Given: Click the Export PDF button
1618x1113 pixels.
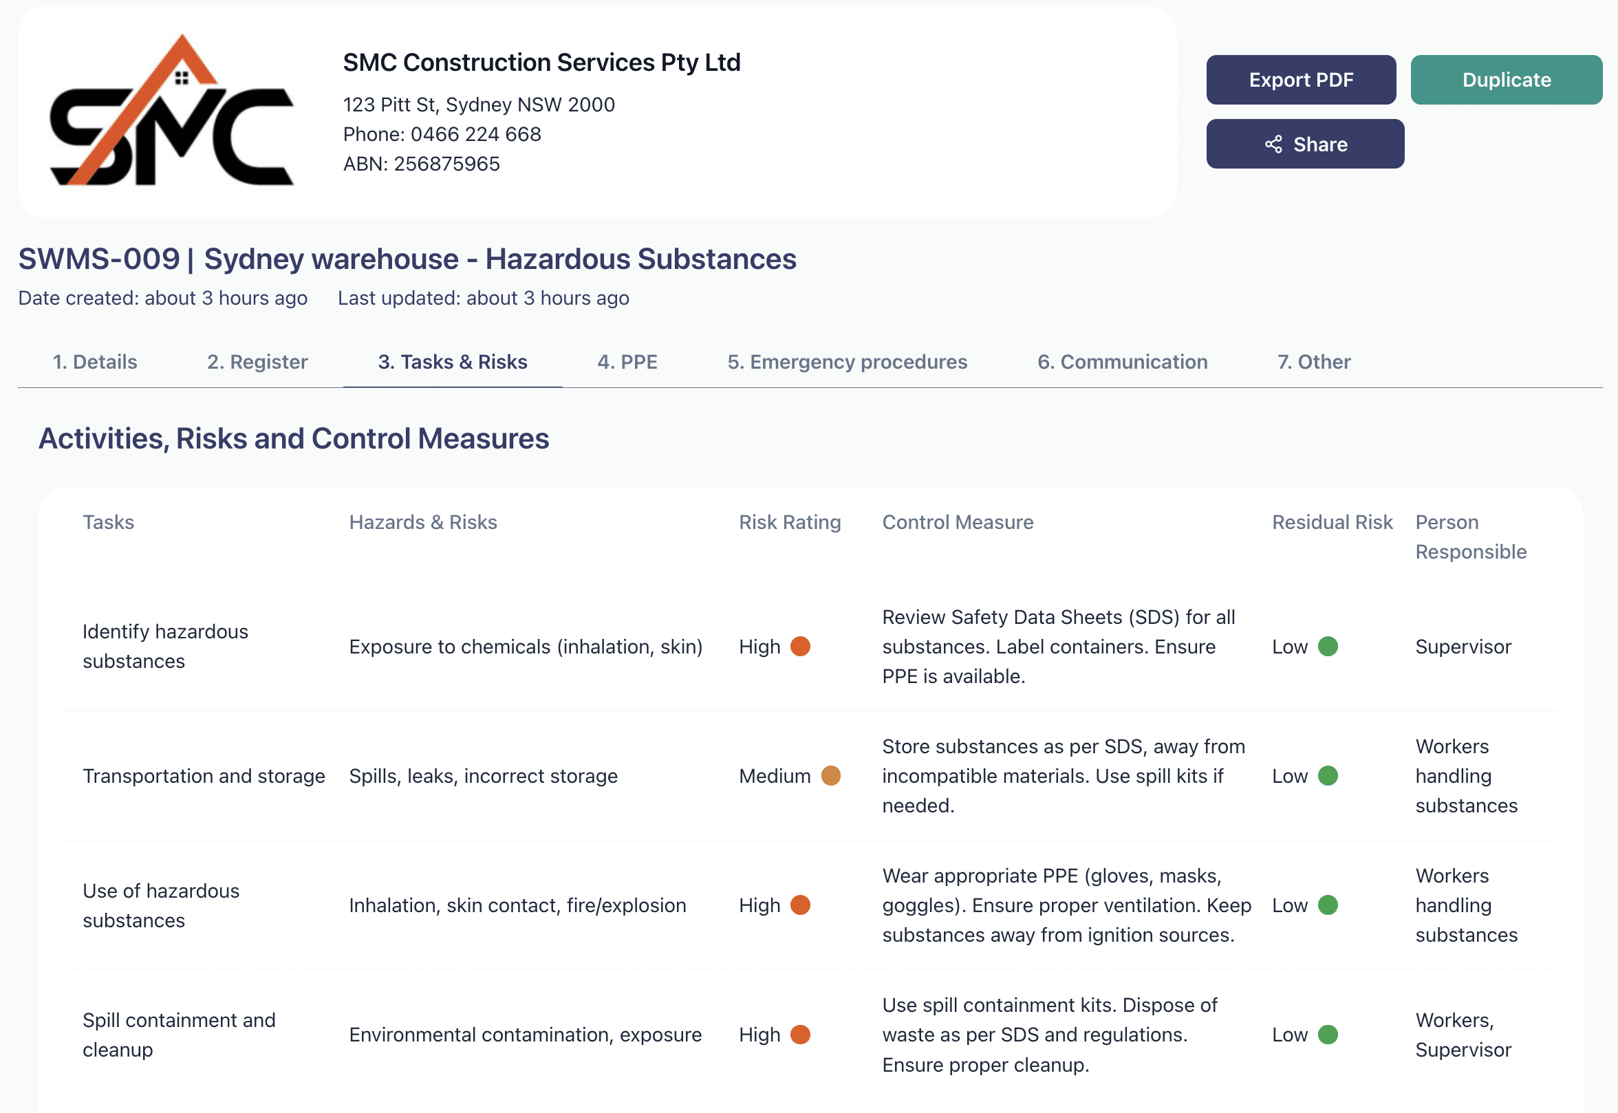Looking at the screenshot, I should [1301, 80].
